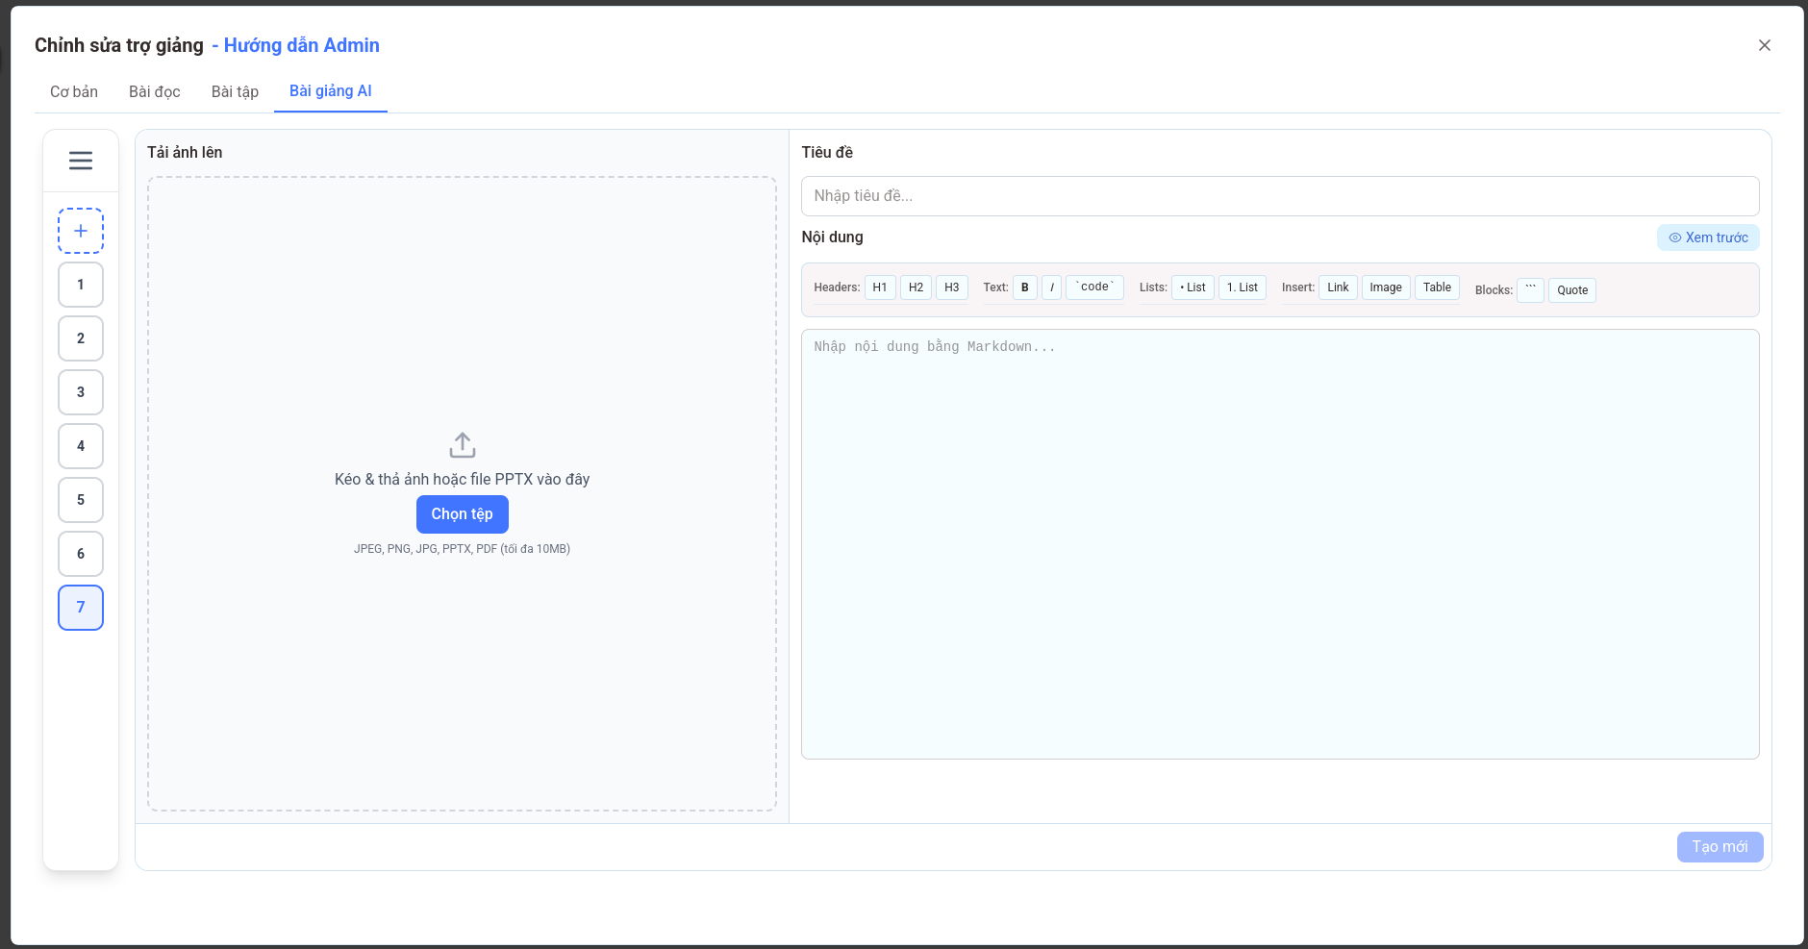This screenshot has height=949, width=1808.
Task: Apply italic text formatting
Action: (1051, 287)
